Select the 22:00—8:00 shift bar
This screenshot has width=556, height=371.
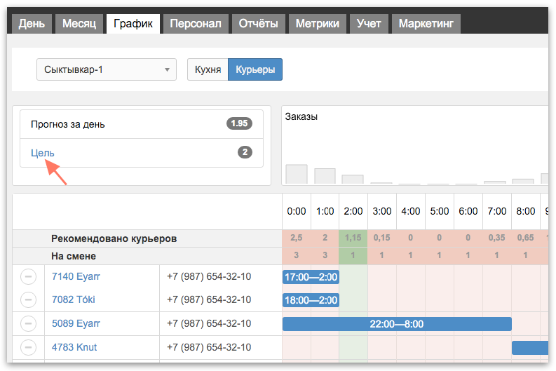tap(397, 324)
